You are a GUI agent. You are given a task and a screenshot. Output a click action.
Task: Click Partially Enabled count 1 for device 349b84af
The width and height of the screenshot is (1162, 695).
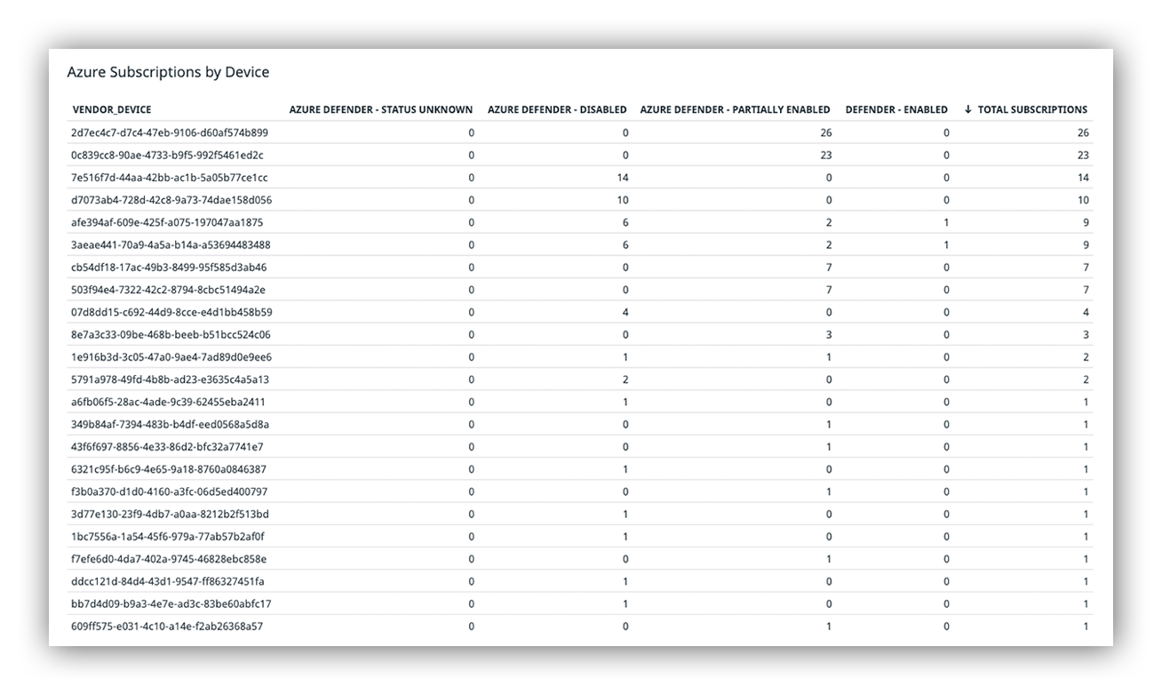pos(829,425)
